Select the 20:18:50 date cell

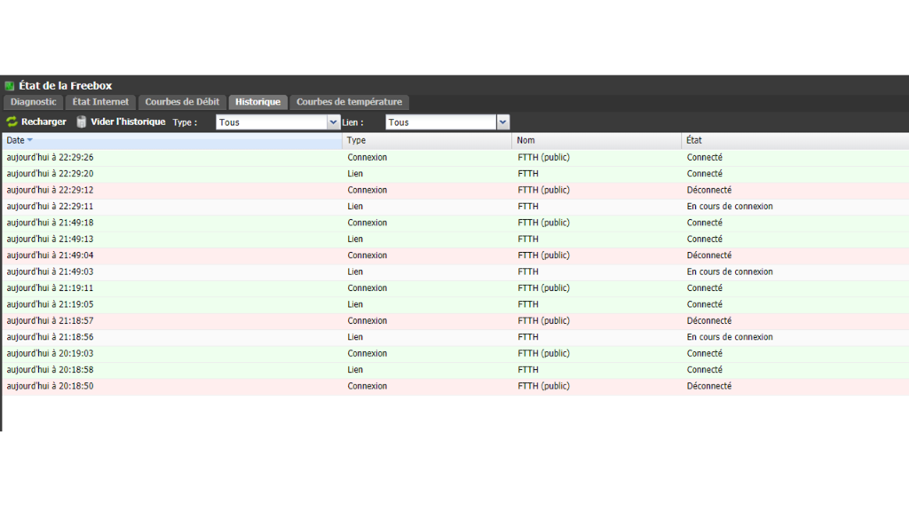pyautogui.click(x=50, y=386)
